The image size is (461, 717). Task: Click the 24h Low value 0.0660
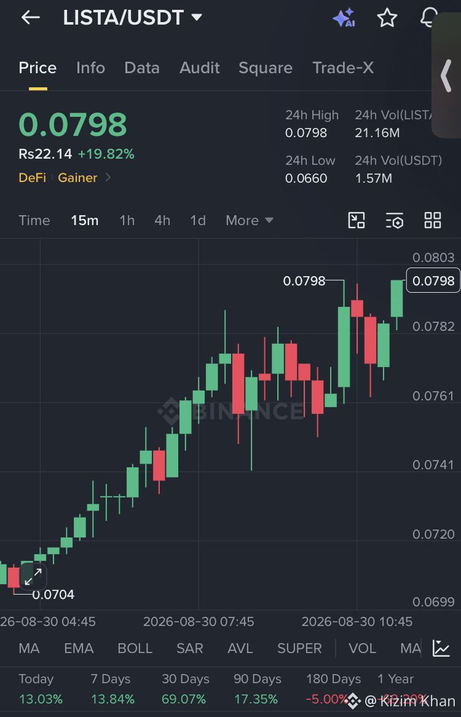tap(306, 178)
